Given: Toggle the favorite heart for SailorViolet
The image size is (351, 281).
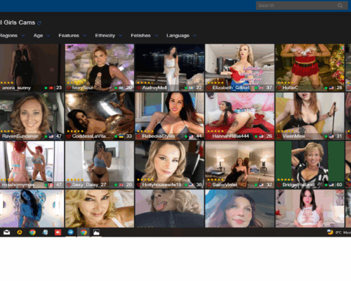Looking at the screenshot, I should click(209, 185).
